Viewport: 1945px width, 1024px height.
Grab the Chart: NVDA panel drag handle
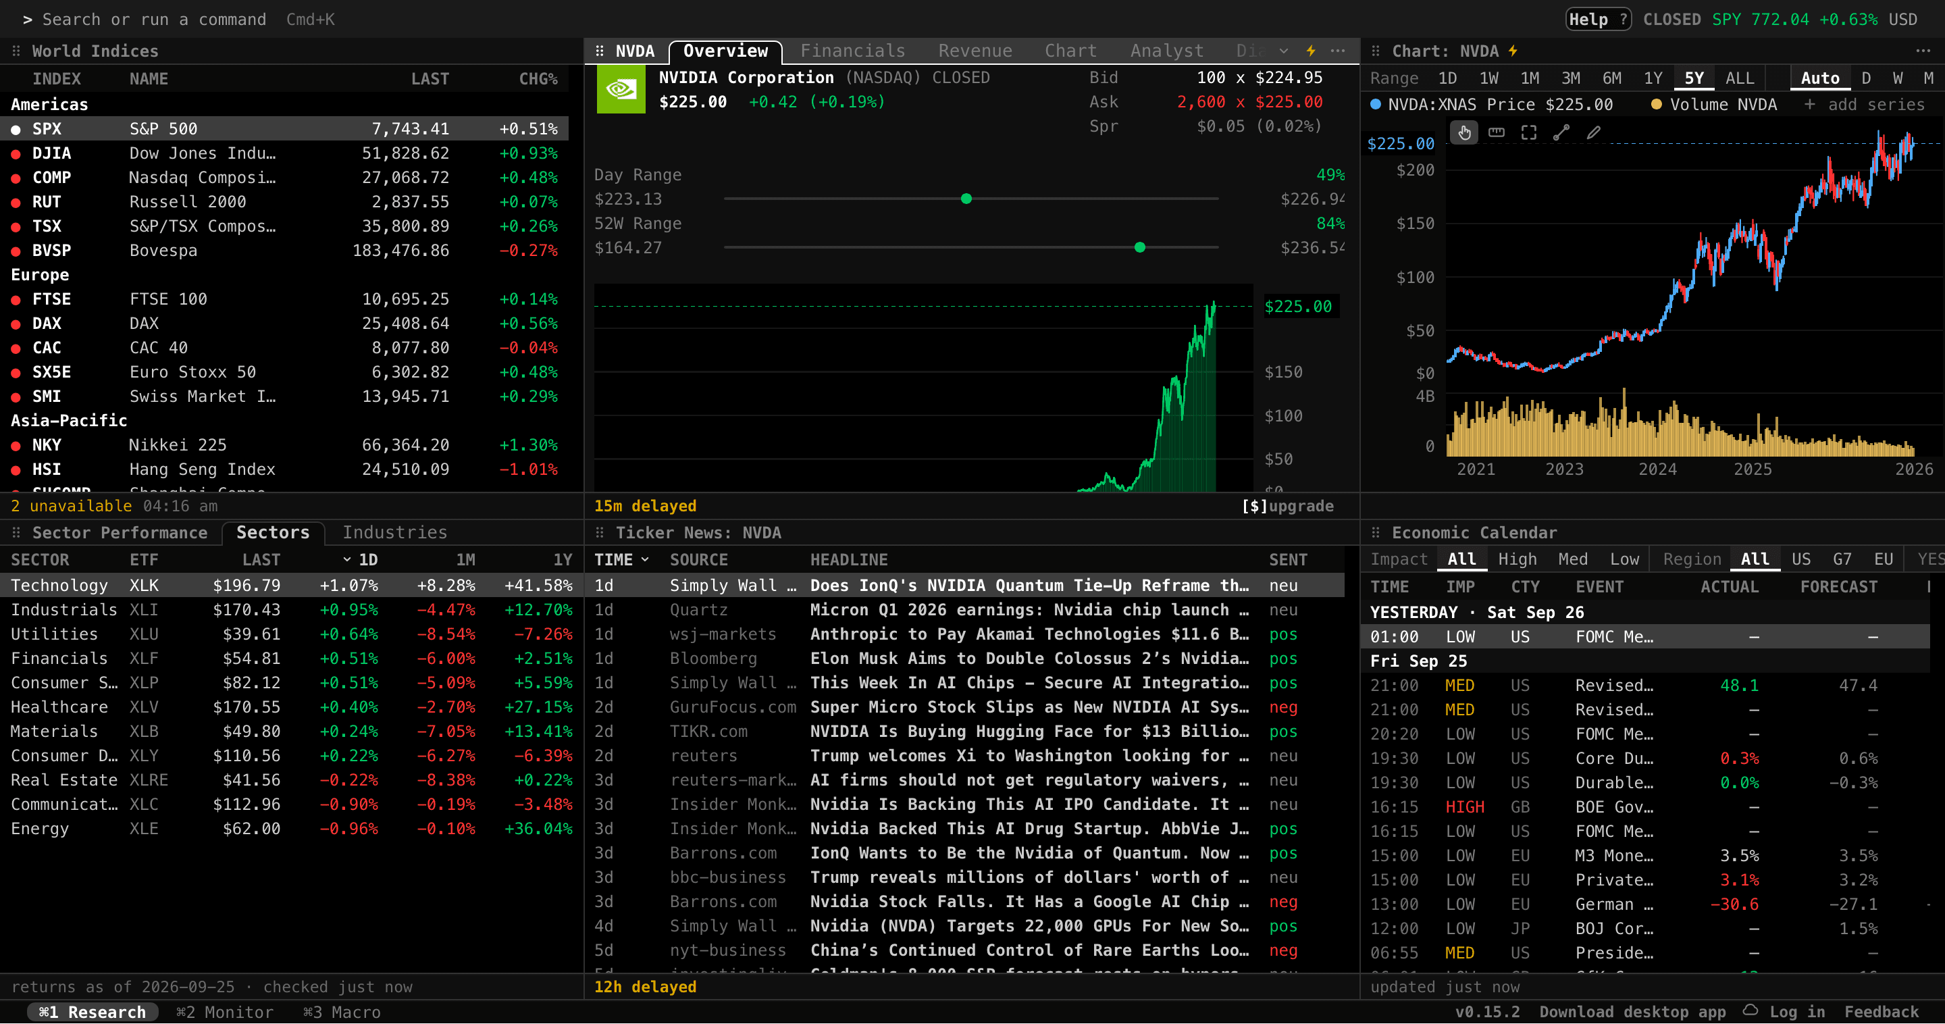pyautogui.click(x=1376, y=51)
